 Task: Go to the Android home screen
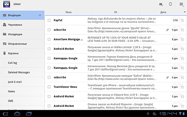click(x=17, y=114)
